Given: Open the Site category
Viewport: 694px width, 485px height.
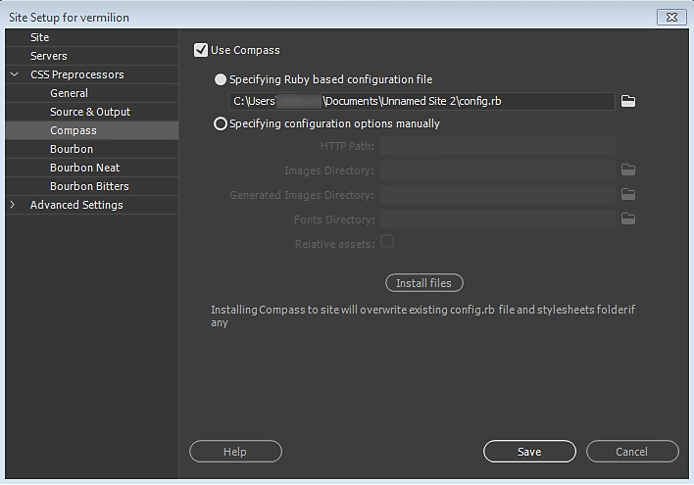Looking at the screenshot, I should [39, 37].
